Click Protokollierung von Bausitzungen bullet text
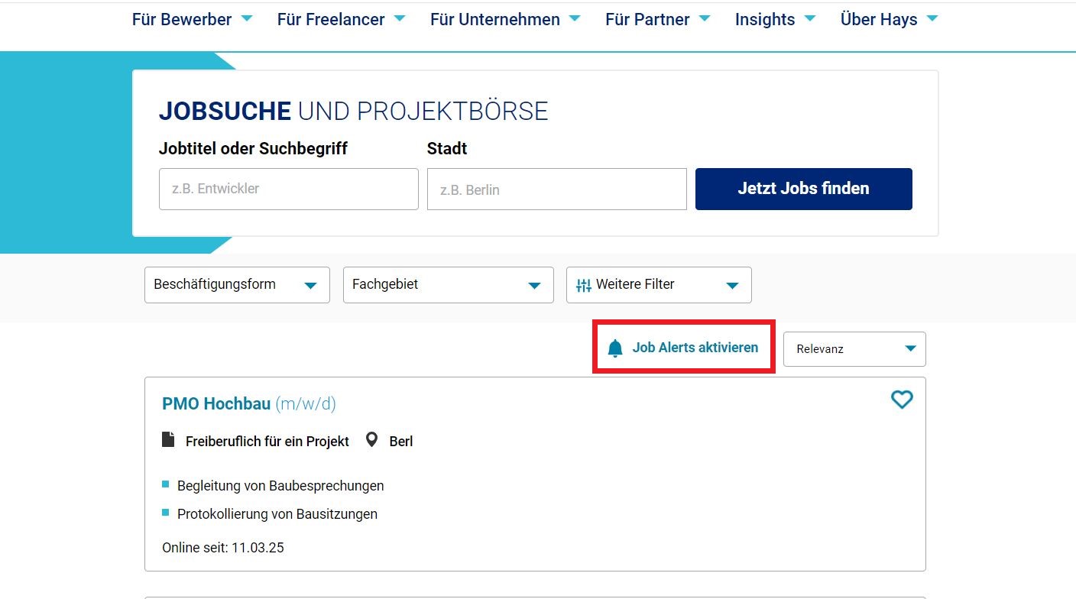The height and width of the screenshot is (599, 1076). [x=277, y=514]
